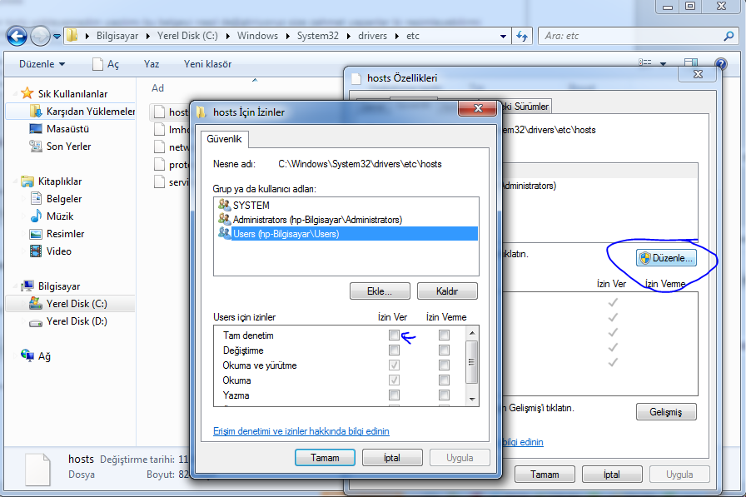Select Yerel Disk (D:) drive icon
The image size is (746, 497).
(36, 322)
